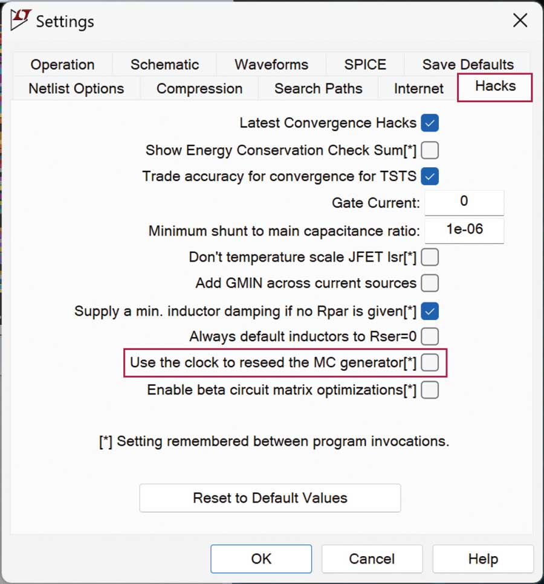Screen dimensions: 544x584
Task: Go to the SPICE tab
Action: coord(365,65)
